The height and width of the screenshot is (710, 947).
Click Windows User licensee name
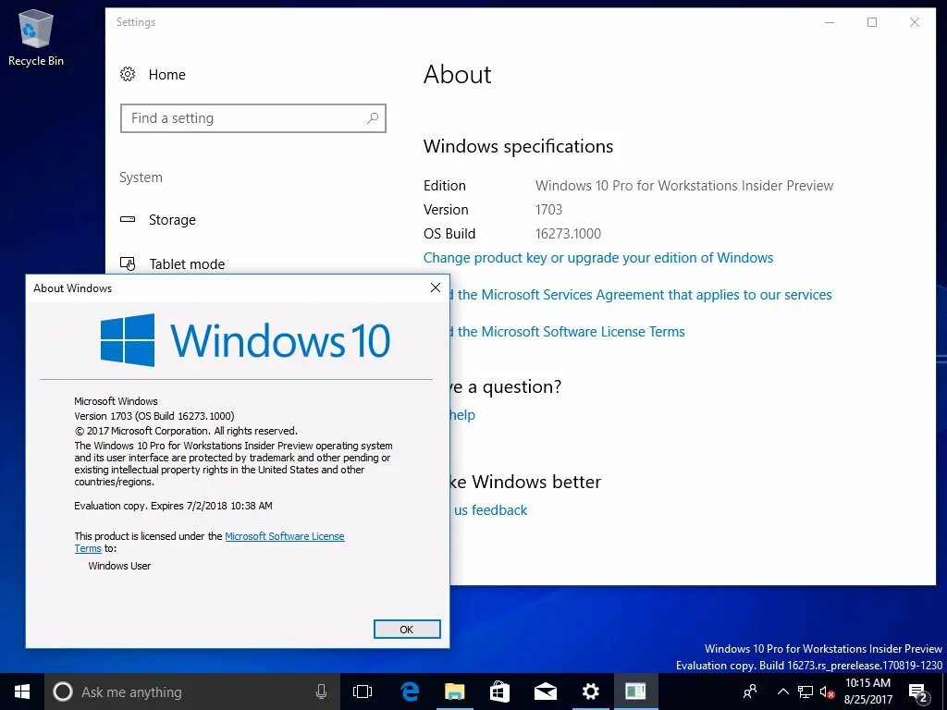pyautogui.click(x=119, y=566)
